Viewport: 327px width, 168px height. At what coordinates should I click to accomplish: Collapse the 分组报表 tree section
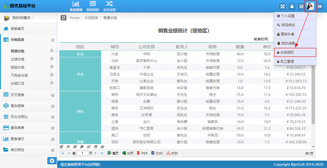(x=53, y=40)
